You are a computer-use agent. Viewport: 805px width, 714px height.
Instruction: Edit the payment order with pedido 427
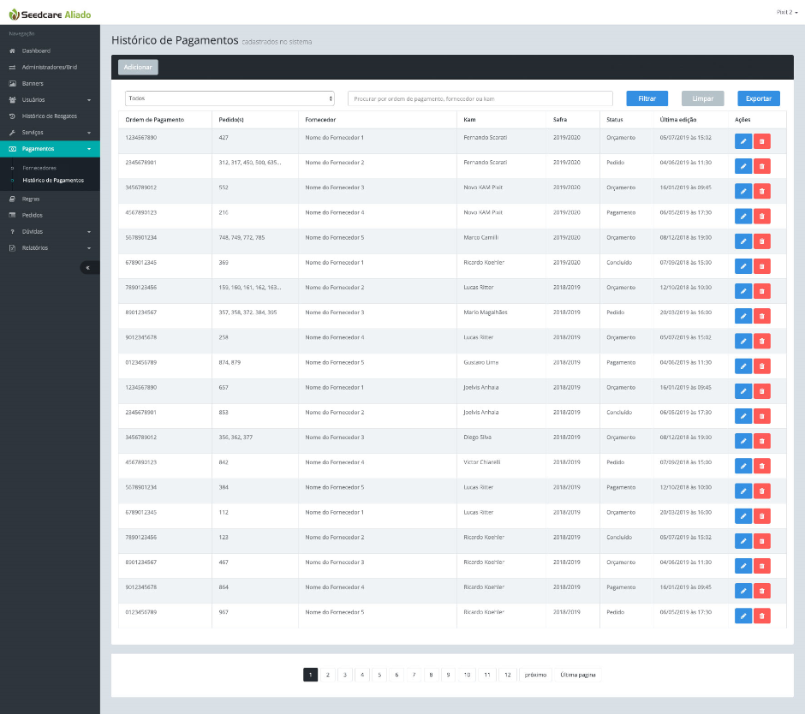(x=743, y=141)
